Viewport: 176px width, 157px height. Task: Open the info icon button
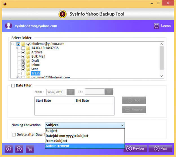pyautogui.click(x=9, y=149)
